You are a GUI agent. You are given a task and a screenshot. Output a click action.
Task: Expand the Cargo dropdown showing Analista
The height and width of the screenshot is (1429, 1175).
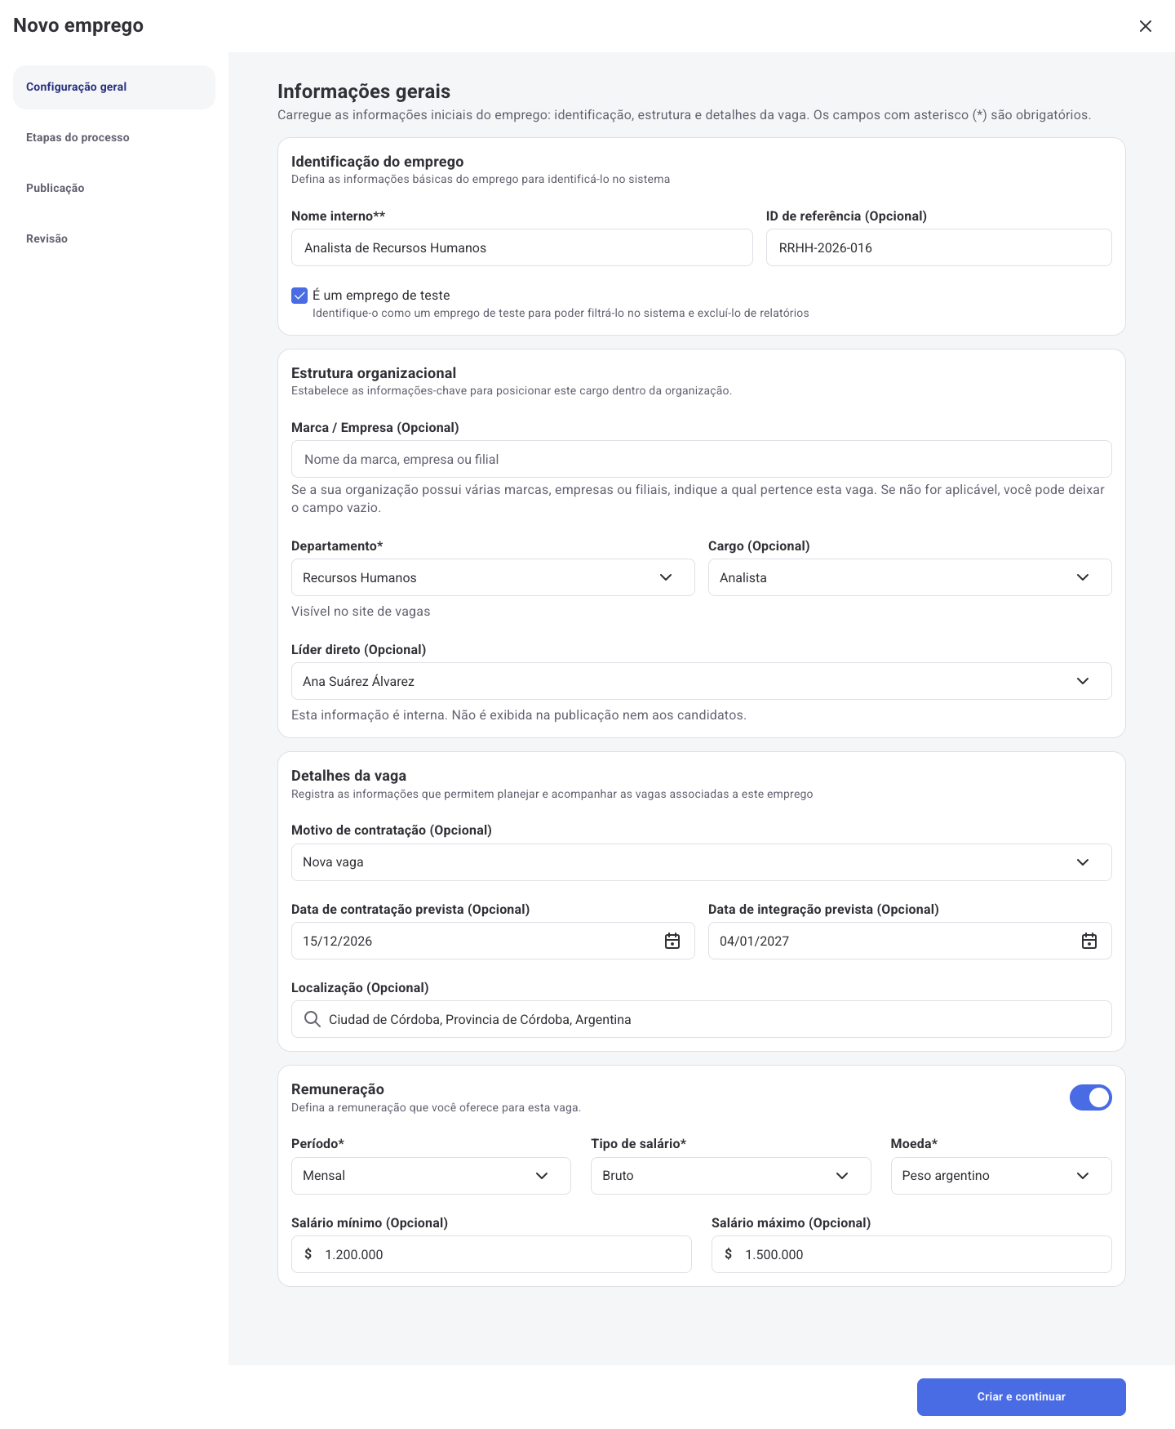(910, 577)
